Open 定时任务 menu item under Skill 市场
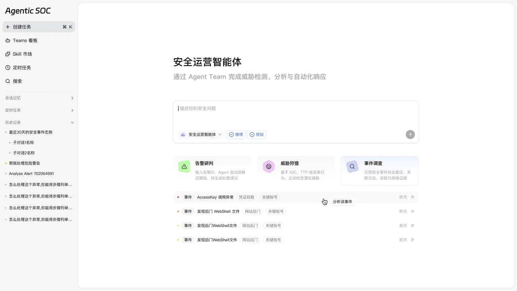The image size is (517, 291). click(39, 68)
